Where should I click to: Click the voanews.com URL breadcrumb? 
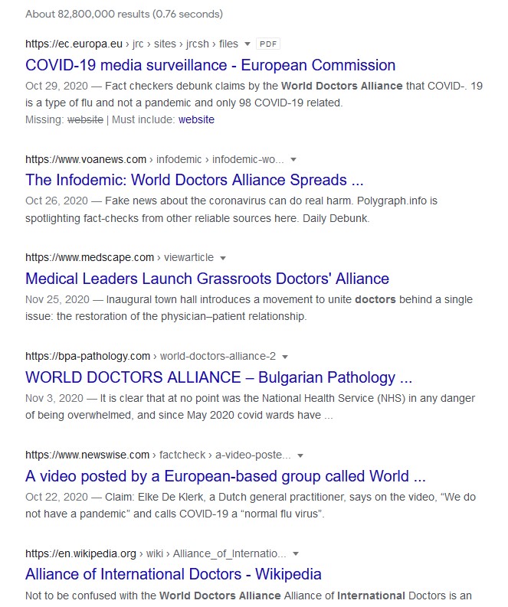tap(154, 159)
